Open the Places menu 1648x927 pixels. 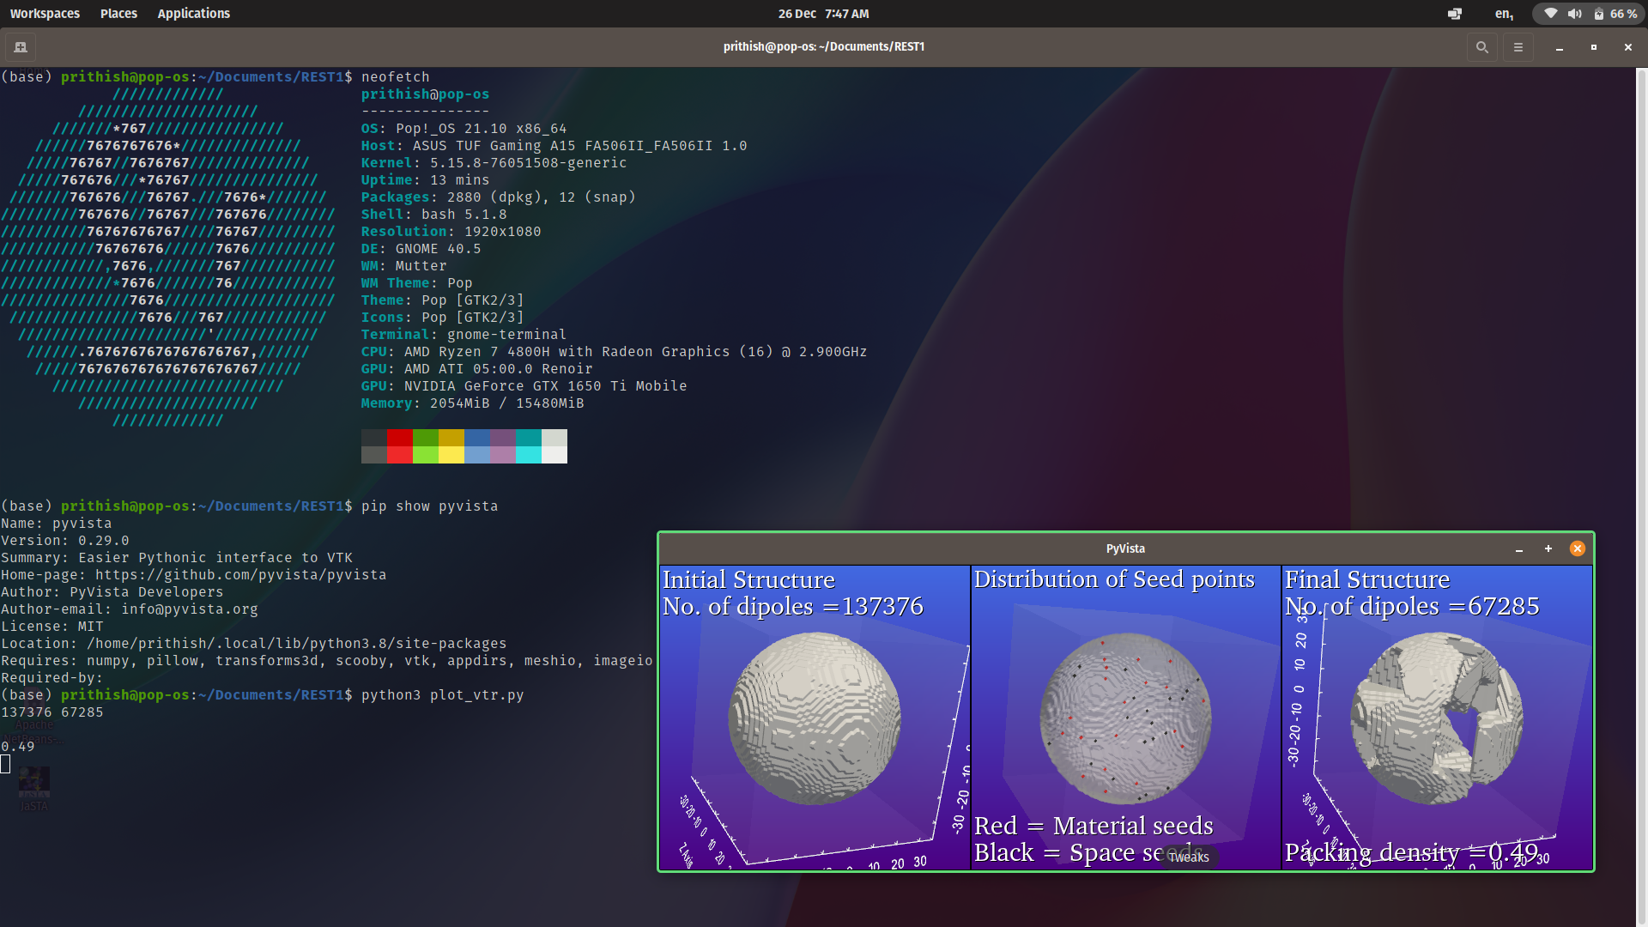click(118, 13)
